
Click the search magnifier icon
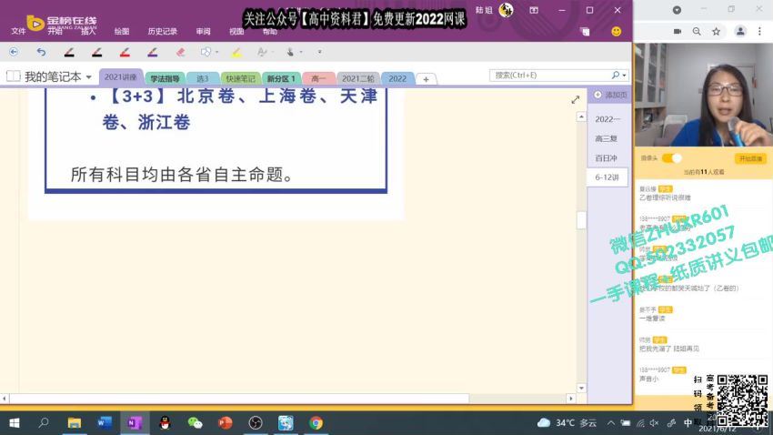616,75
